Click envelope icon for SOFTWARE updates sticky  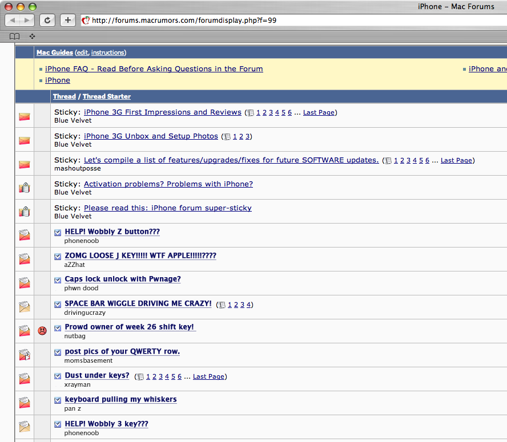pyautogui.click(x=24, y=164)
